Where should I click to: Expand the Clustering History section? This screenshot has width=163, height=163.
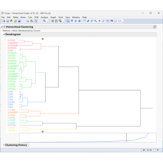(x=4, y=145)
